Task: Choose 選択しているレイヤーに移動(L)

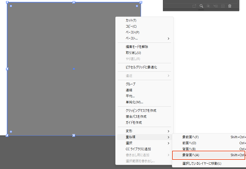Action: tap(209, 163)
